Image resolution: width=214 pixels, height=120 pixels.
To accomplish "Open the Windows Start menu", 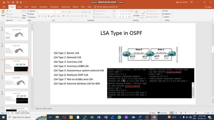I will point(3,117).
